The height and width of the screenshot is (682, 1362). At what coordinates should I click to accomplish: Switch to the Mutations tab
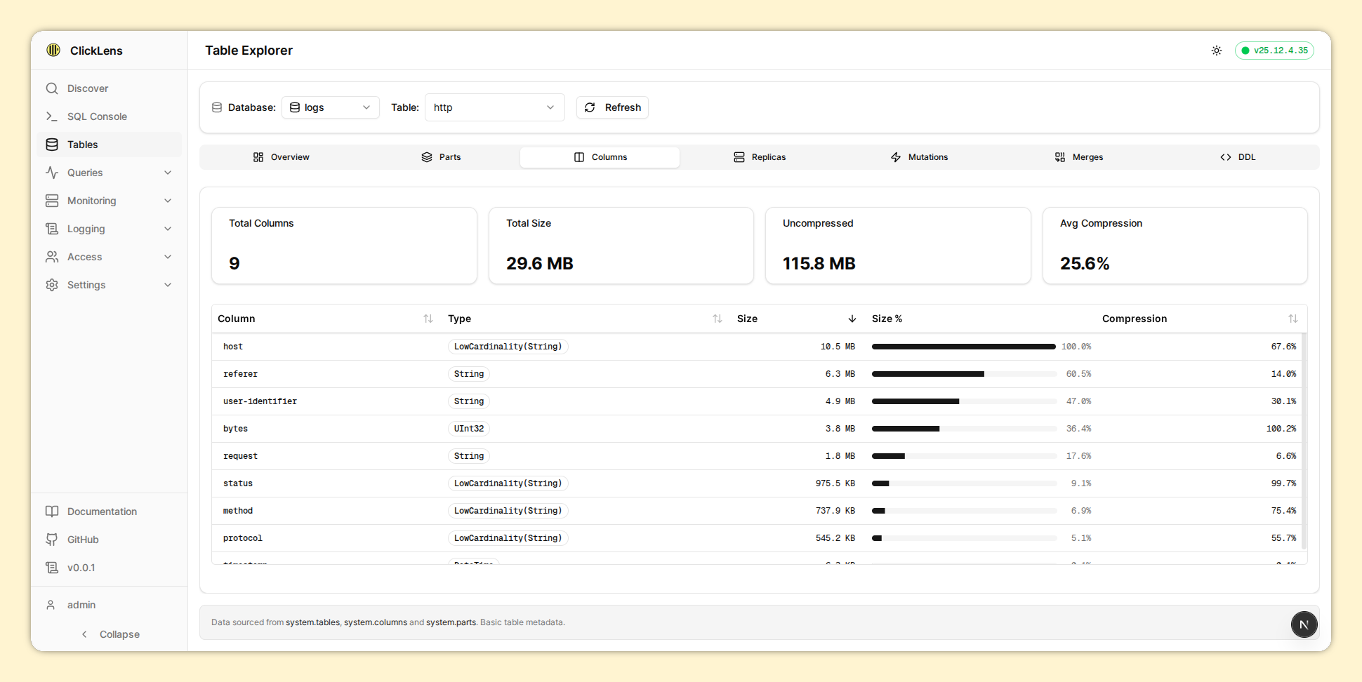[919, 157]
